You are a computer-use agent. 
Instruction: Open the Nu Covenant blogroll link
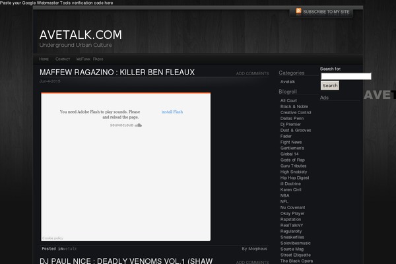coord(292,207)
